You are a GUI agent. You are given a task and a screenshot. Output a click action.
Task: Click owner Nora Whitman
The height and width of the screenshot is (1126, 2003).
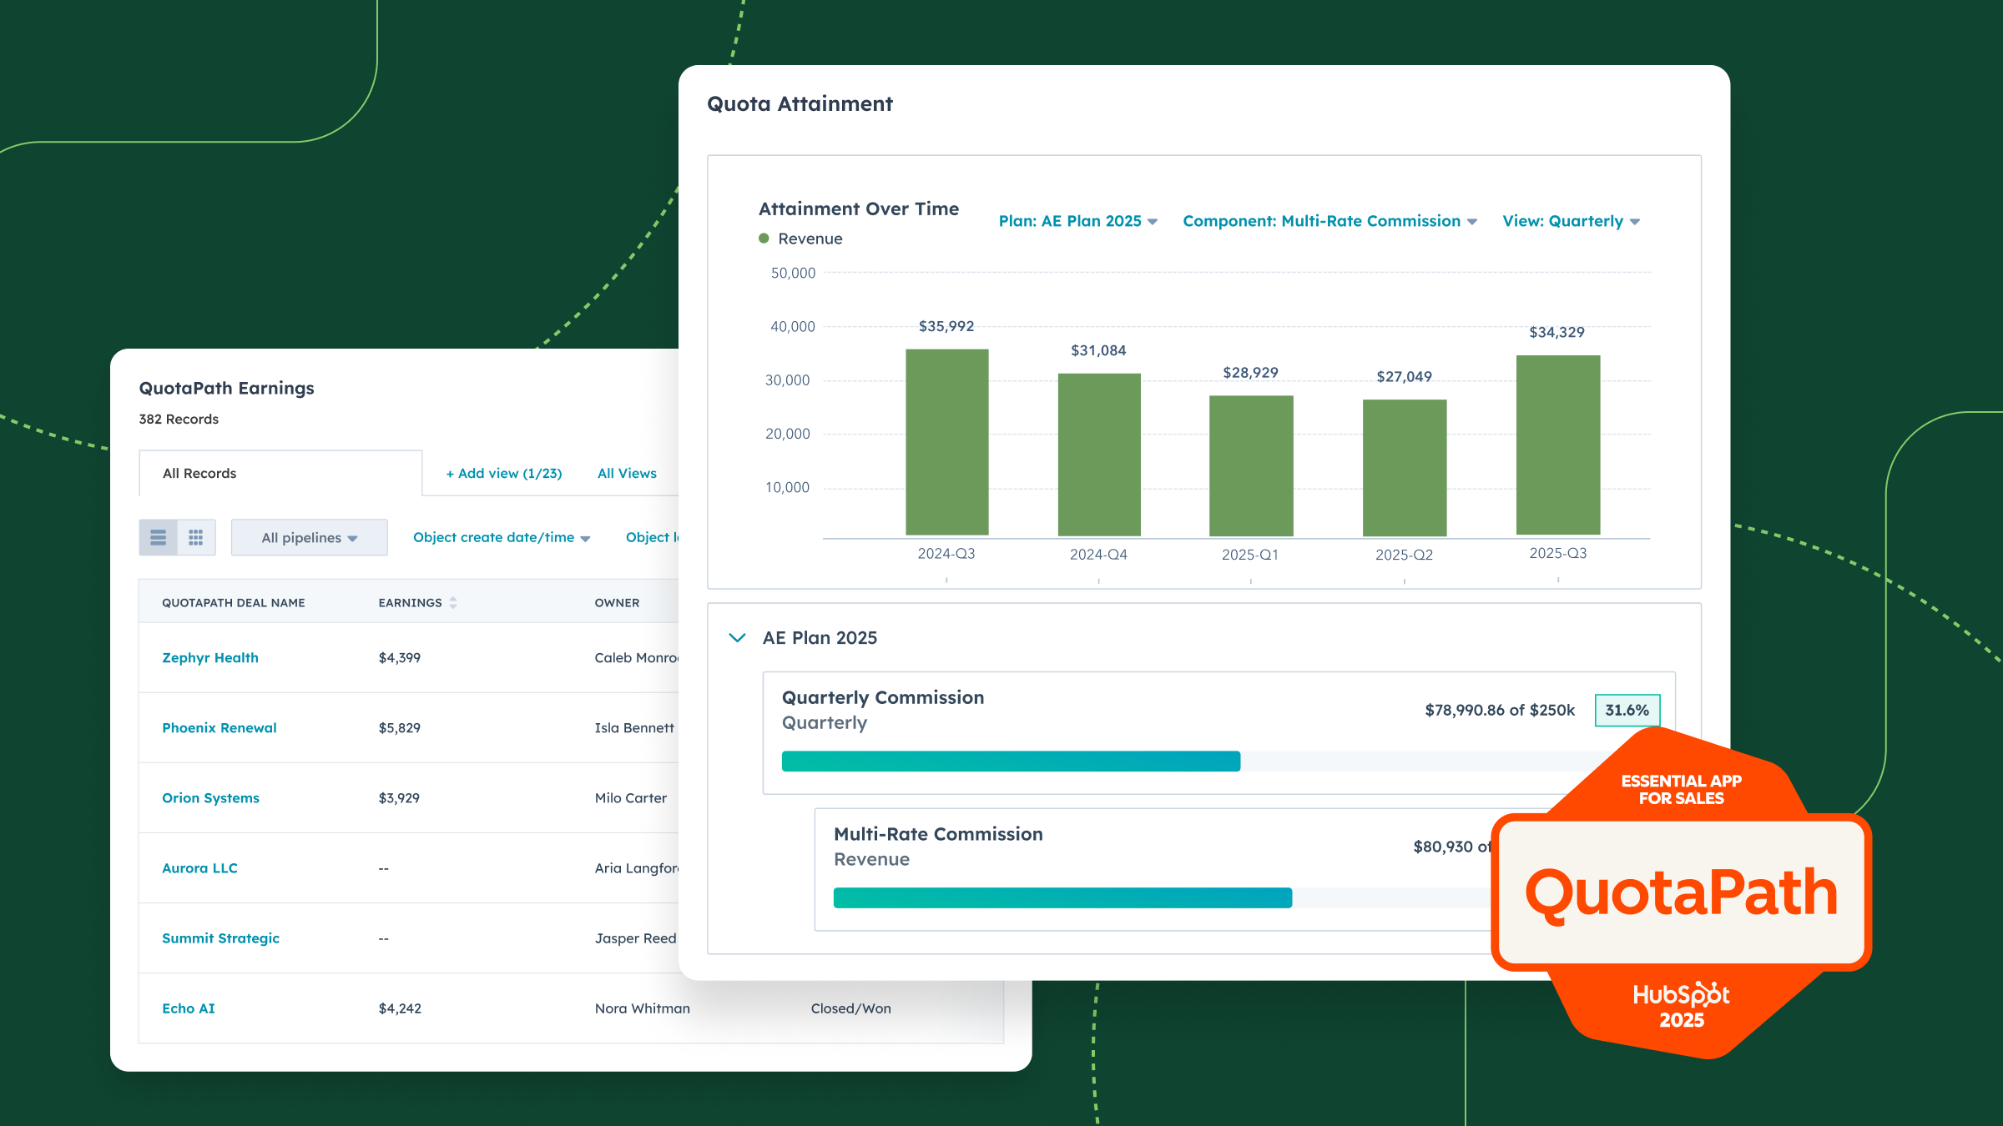(x=643, y=1008)
